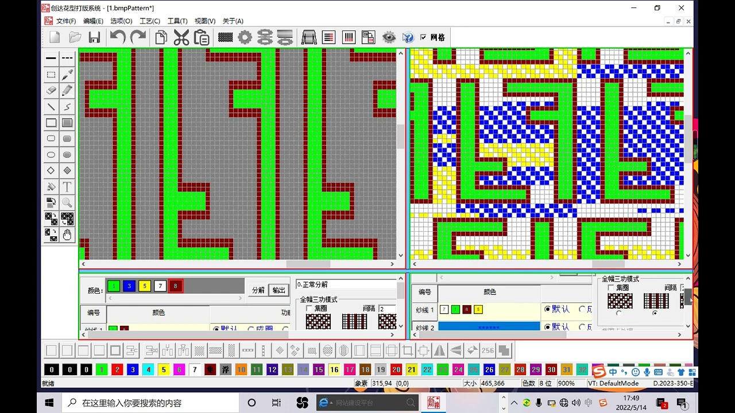The image size is (735, 413).
Task: Select 默认 radio for 纱线 2 in right panel
Action: 547,326
